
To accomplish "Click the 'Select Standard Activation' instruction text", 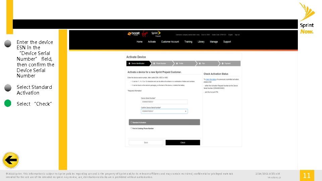I will click(34, 90).
